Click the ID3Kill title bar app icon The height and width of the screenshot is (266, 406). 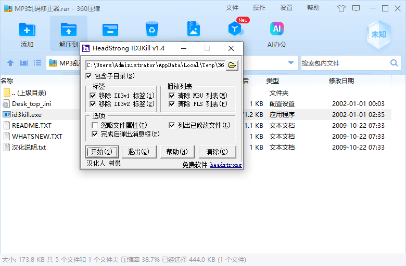[86, 48]
